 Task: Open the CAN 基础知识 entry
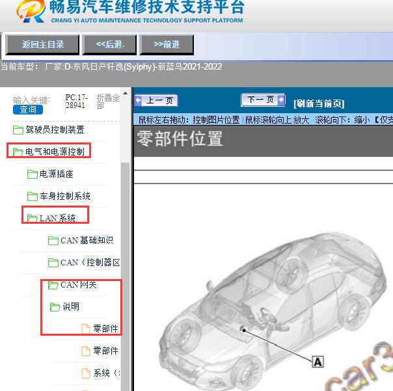(x=87, y=240)
